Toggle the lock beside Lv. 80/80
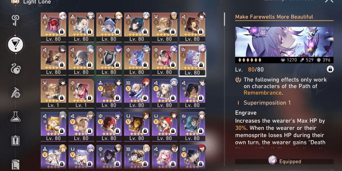Image resolution: width=342 pixels, height=171 pixels. click(x=330, y=69)
